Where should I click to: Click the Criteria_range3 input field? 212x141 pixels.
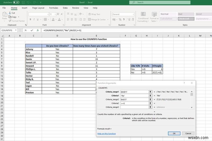pos(134,107)
